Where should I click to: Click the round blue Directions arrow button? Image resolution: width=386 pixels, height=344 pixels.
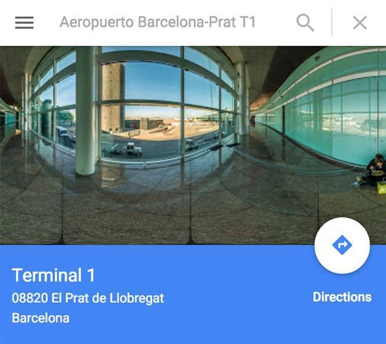point(342,245)
